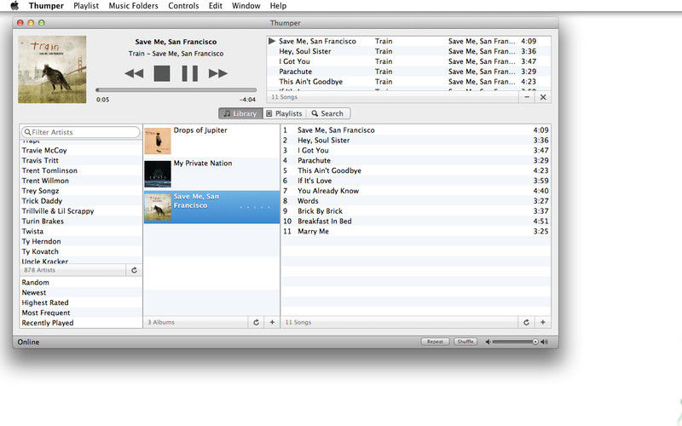This screenshot has height=426, width=682.
Task: Select artist Travie McCoy
Action: tap(81, 151)
